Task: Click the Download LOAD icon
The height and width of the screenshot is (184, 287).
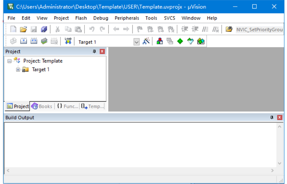Action: (68, 41)
